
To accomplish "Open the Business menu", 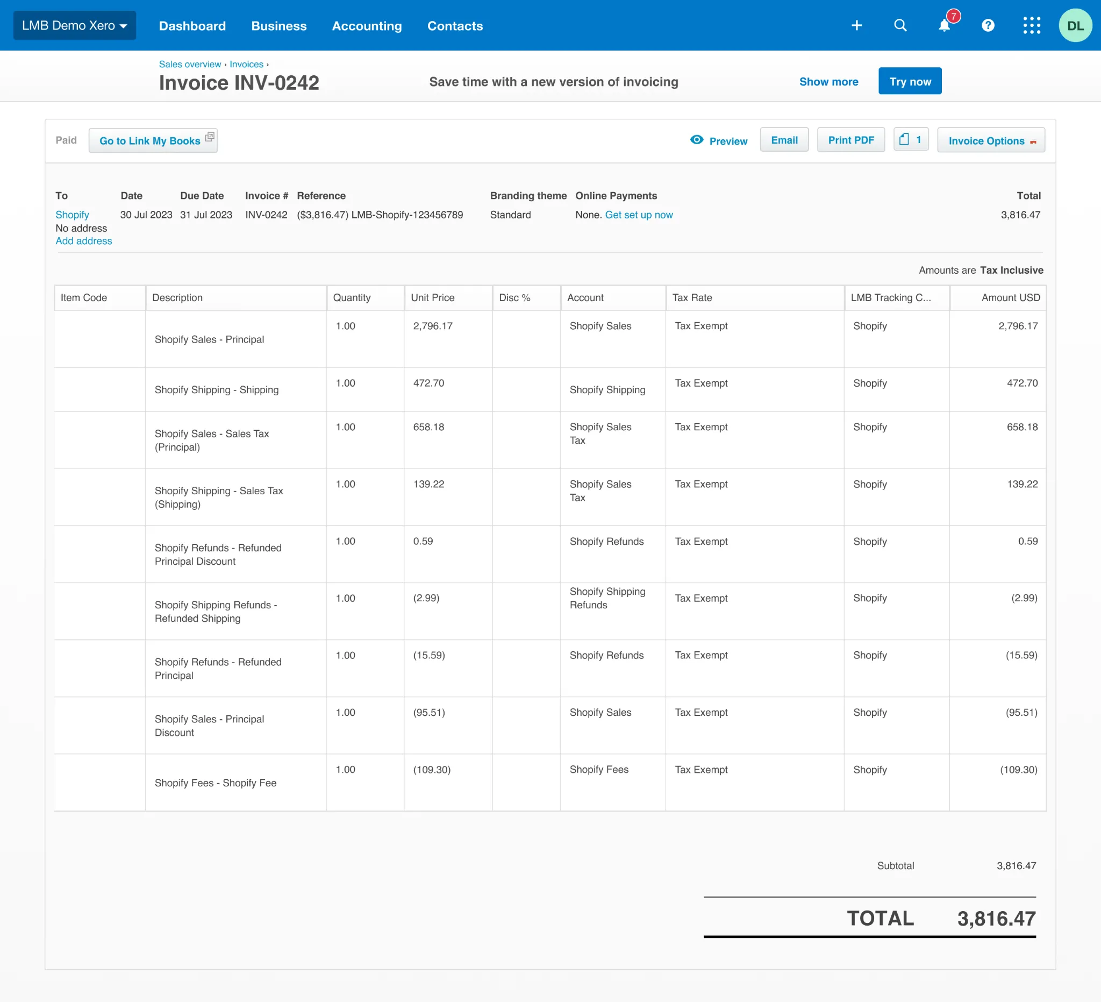I will click(278, 26).
